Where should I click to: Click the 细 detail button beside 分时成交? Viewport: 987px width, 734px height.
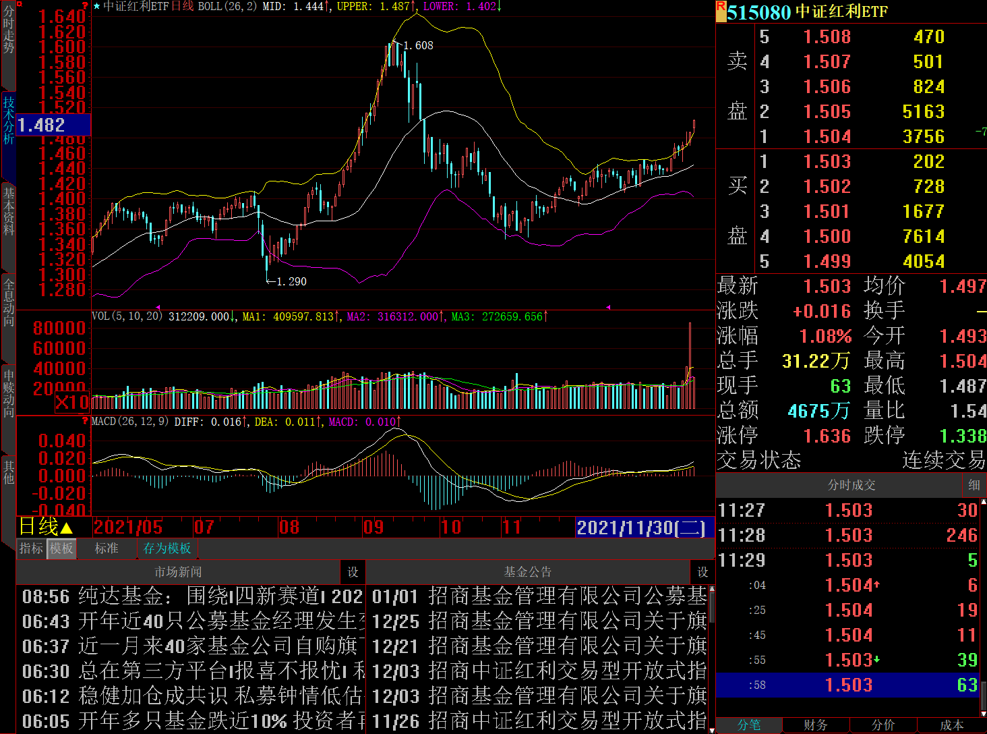tap(974, 485)
